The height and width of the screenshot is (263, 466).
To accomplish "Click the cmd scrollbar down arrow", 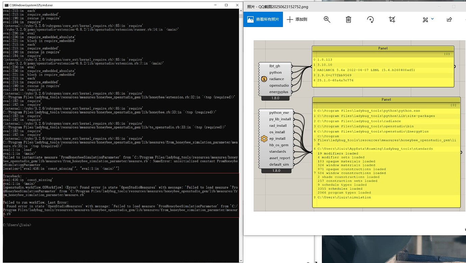I will (241, 260).
